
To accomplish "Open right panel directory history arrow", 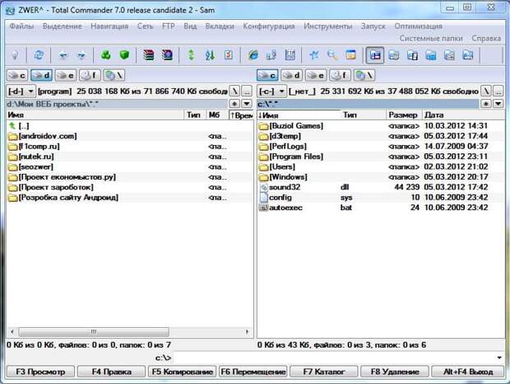I will pos(498,104).
